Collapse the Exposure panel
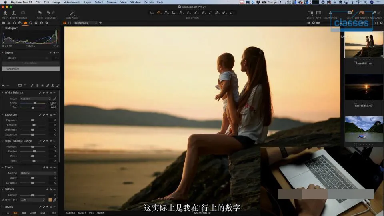This screenshot has height=216, width=384. click(x=2, y=115)
